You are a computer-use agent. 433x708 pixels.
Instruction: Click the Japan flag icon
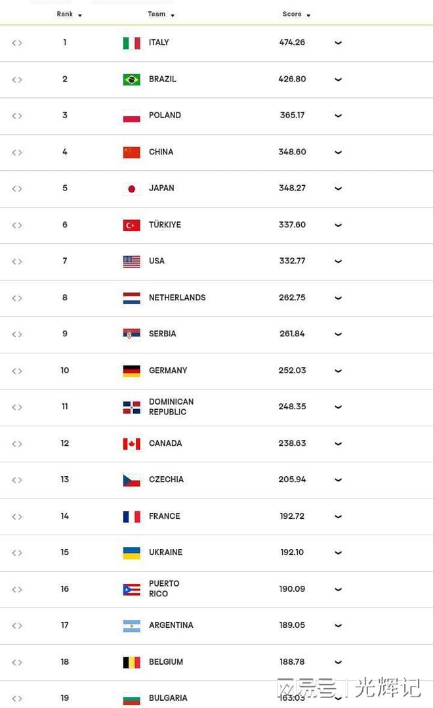pos(131,189)
